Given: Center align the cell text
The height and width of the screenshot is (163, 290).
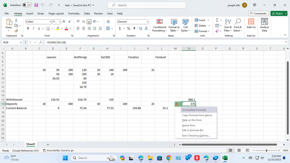Looking at the screenshot, I should pyautogui.click(x=84, y=28).
